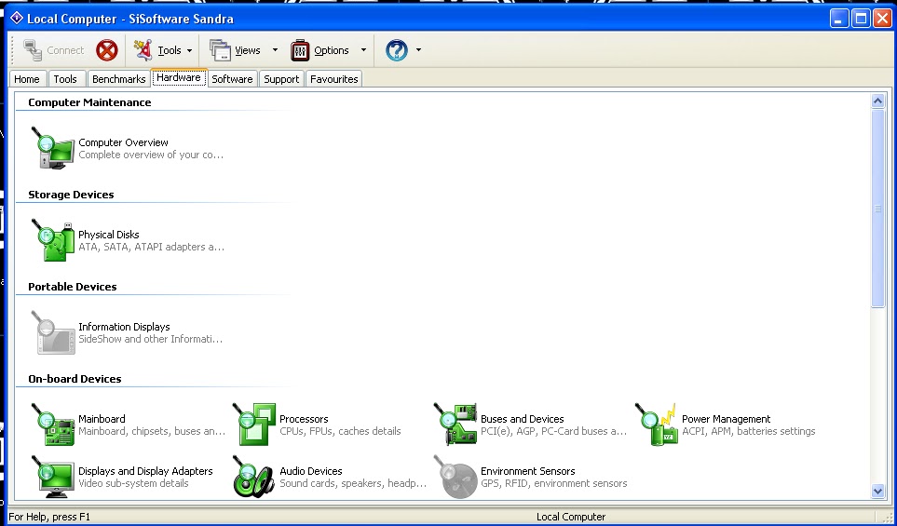Open the Information Displays module icon
This screenshot has height=526, width=897.
[53, 332]
